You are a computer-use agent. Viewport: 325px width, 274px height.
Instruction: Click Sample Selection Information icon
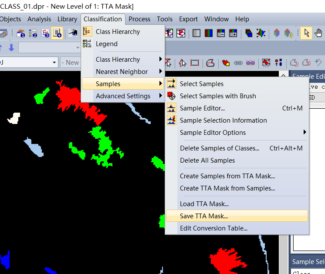[x=171, y=120]
